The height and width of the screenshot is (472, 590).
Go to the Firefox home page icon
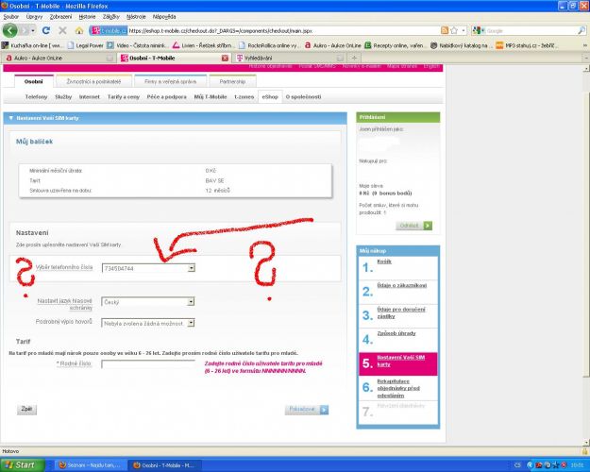coord(79,31)
